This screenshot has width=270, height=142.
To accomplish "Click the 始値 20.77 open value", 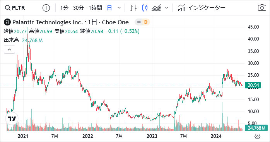I will [x=15, y=31].
